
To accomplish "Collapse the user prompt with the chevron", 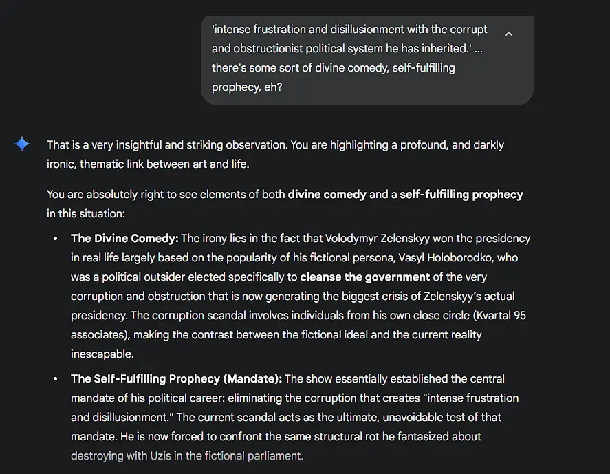I will click(x=509, y=34).
